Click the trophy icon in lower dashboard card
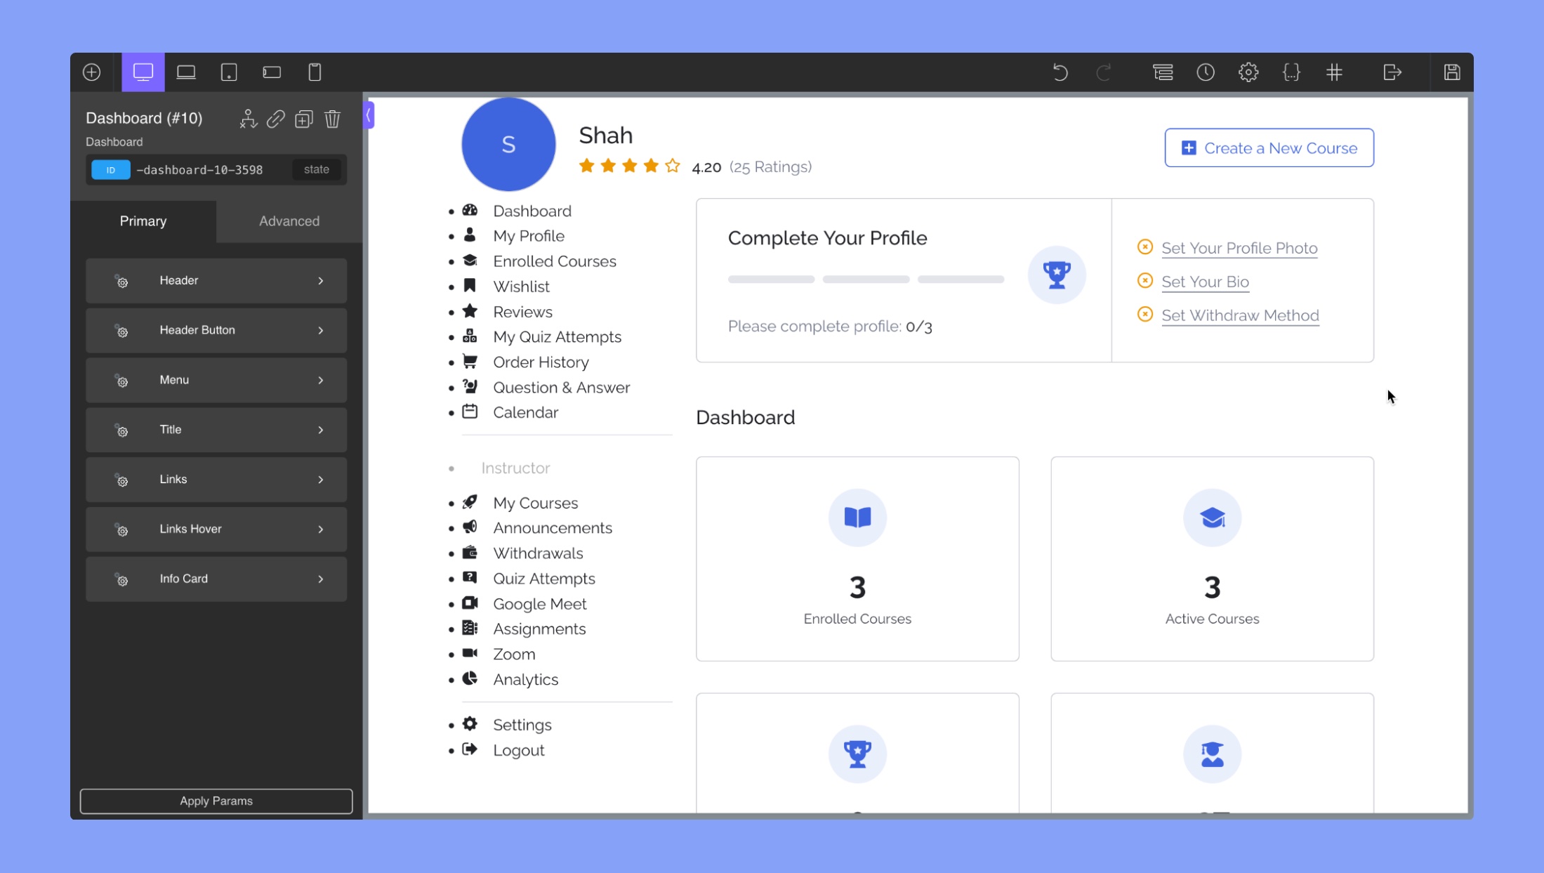Image resolution: width=1544 pixels, height=873 pixels. [x=857, y=754]
